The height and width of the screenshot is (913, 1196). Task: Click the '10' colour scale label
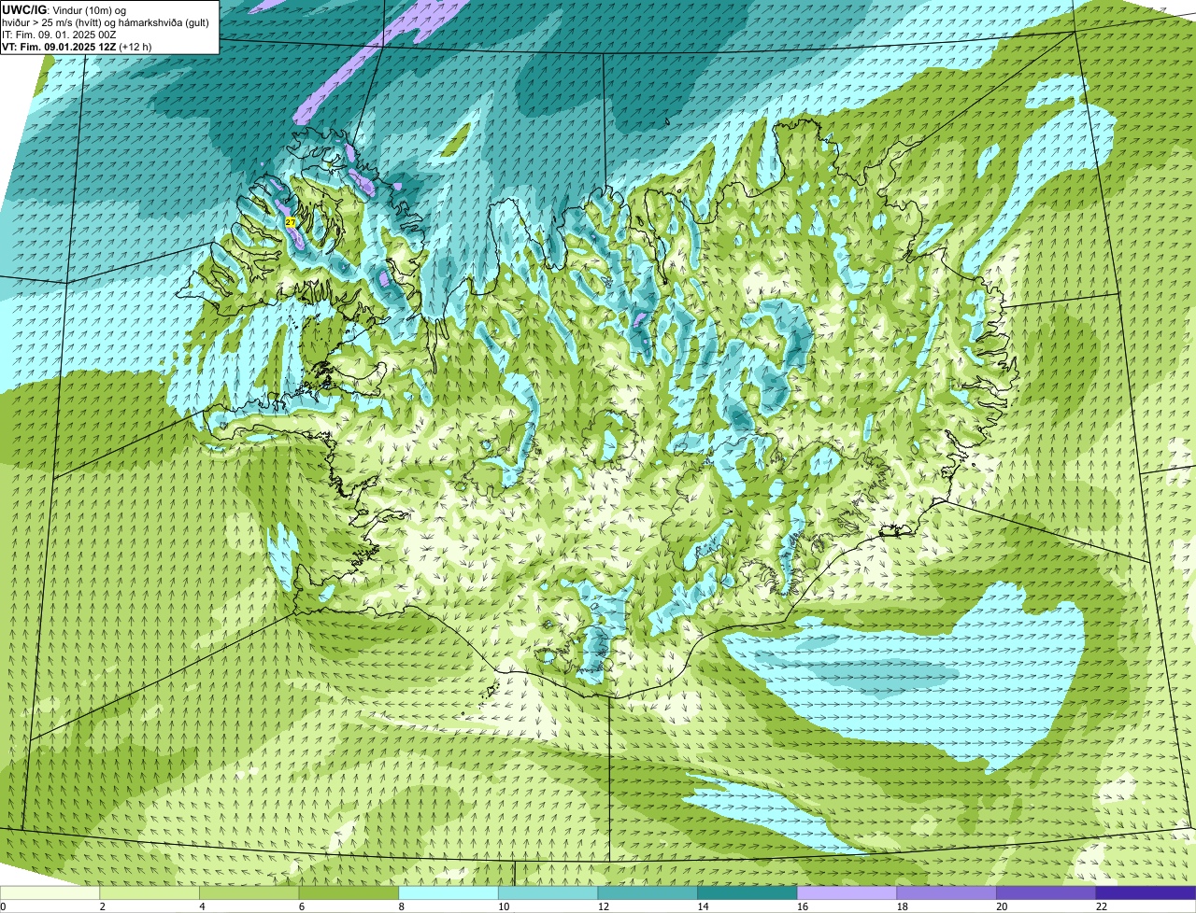point(504,906)
